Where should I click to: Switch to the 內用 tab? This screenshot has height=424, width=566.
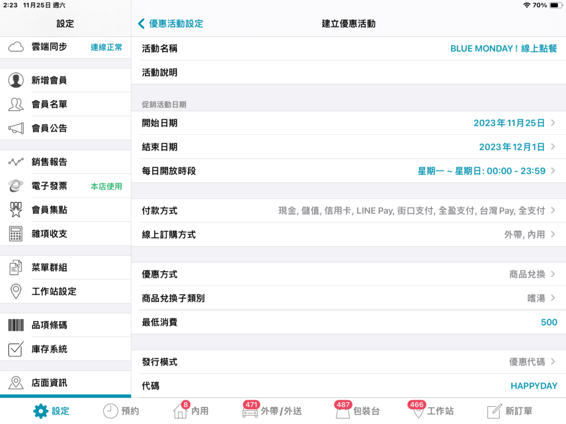pos(191,411)
